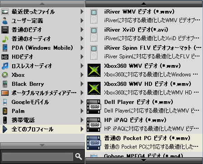This screenshot has height=164, width=203.
Task: Click the iRiver XviD ビデオ player icon
Action: [x=94, y=34]
